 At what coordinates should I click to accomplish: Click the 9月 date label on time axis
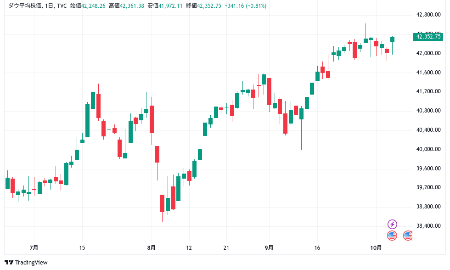[x=269, y=247]
